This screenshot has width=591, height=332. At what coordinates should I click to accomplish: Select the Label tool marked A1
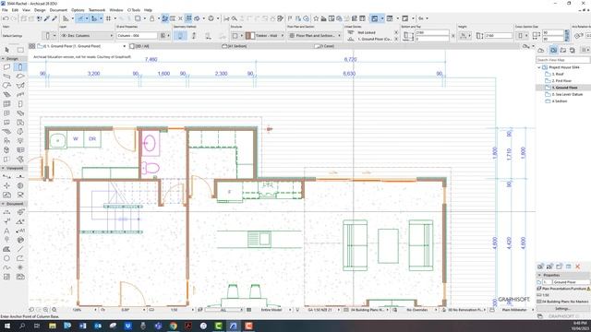point(20,231)
